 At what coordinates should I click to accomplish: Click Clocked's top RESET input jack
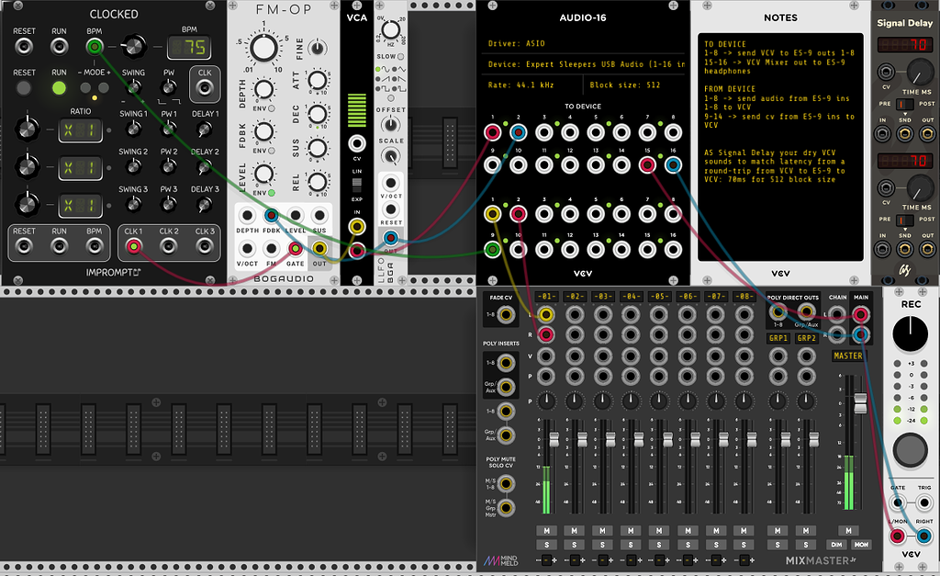(24, 46)
